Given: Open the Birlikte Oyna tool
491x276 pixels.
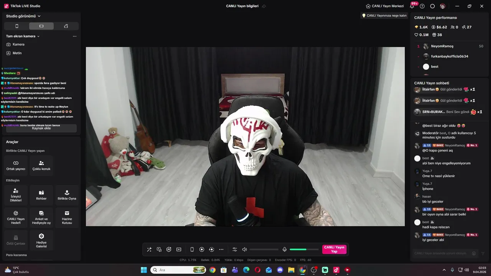Looking at the screenshot, I should click(x=67, y=195).
